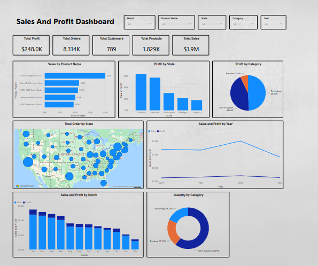Select the Total Orders card
Screen dimensions: 318x266
pos(71,45)
